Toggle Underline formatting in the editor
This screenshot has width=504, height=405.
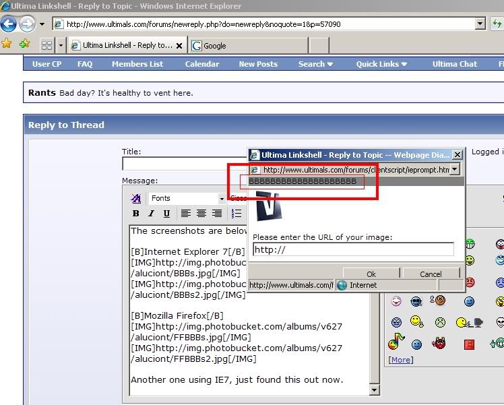click(166, 213)
